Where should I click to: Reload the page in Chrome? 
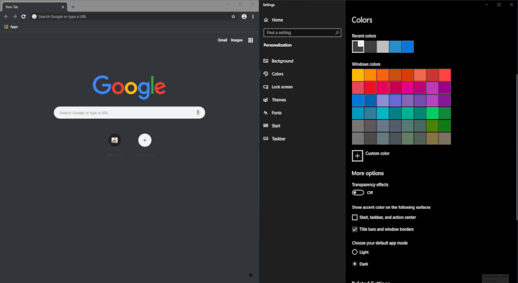point(23,17)
